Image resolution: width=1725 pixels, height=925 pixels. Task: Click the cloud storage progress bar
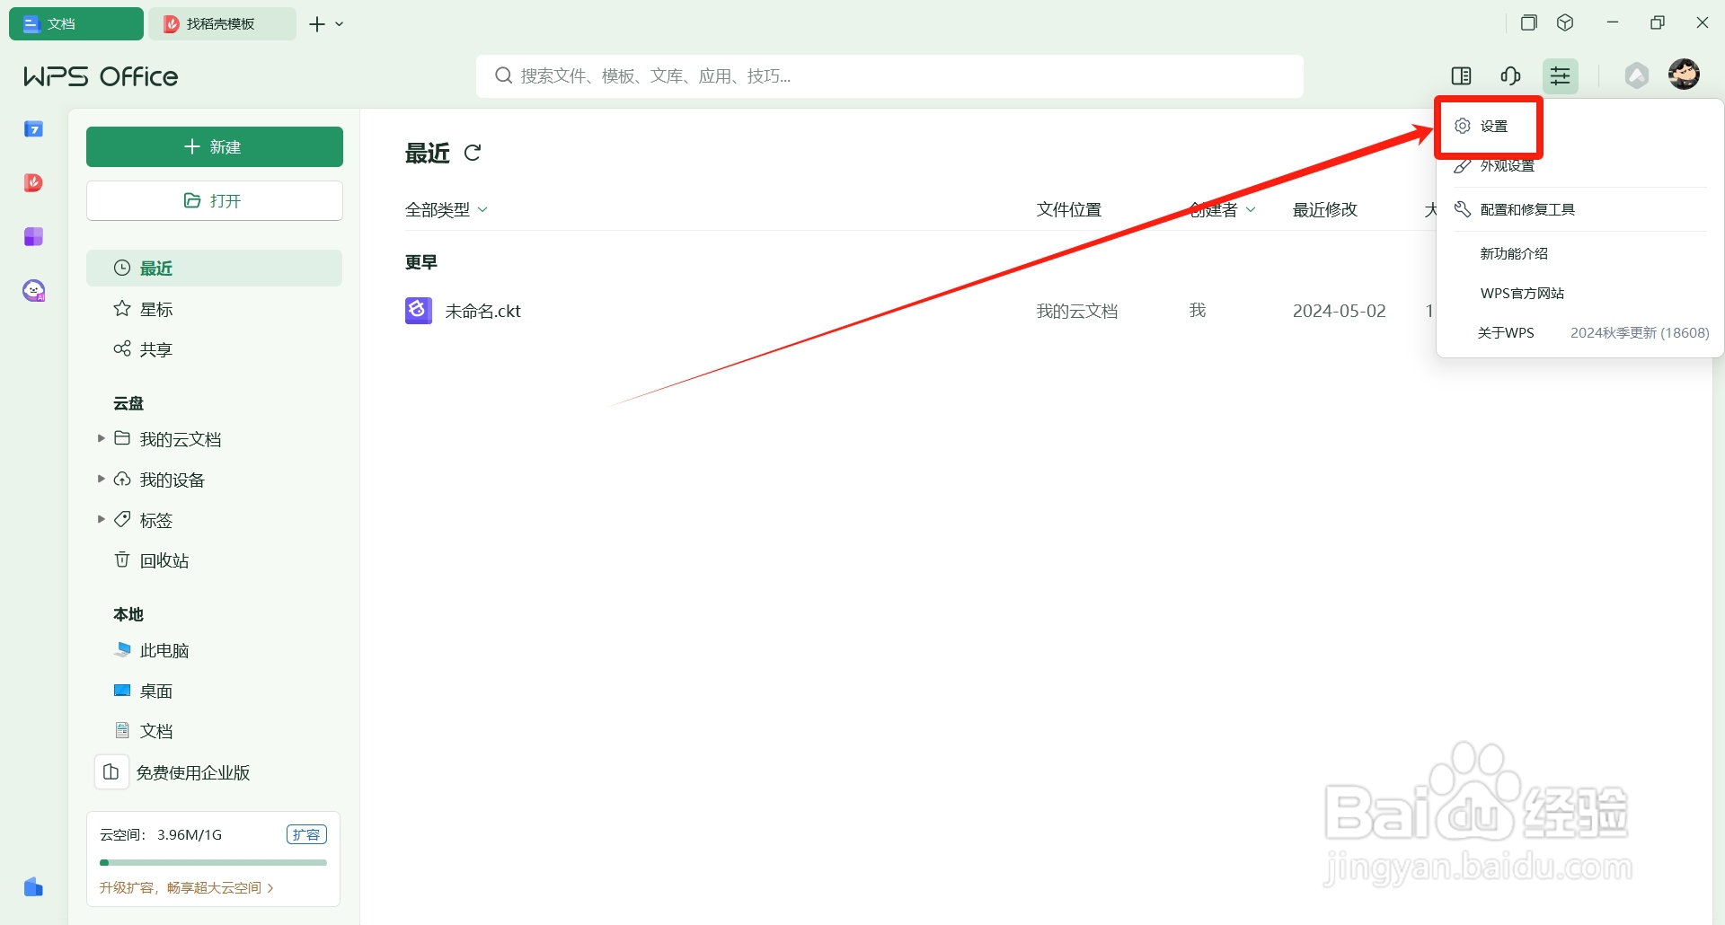pyautogui.click(x=213, y=861)
